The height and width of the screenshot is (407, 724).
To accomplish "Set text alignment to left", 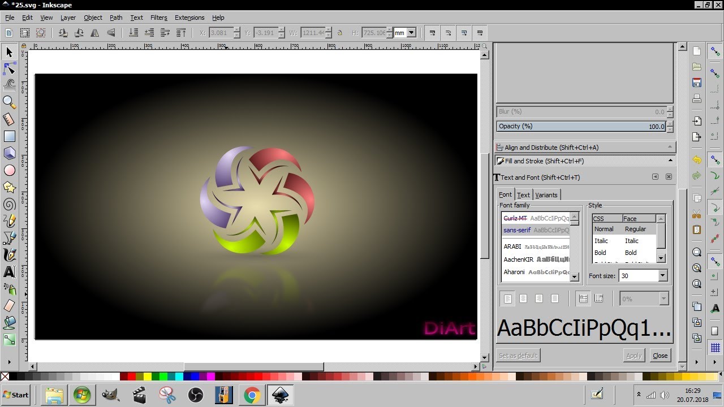I will 508,298.
